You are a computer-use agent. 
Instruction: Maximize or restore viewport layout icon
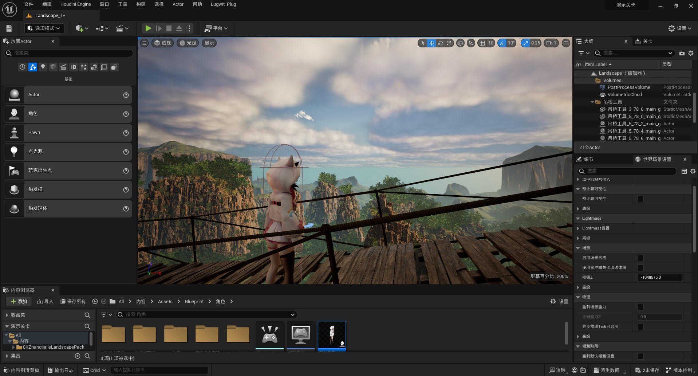[x=566, y=43]
